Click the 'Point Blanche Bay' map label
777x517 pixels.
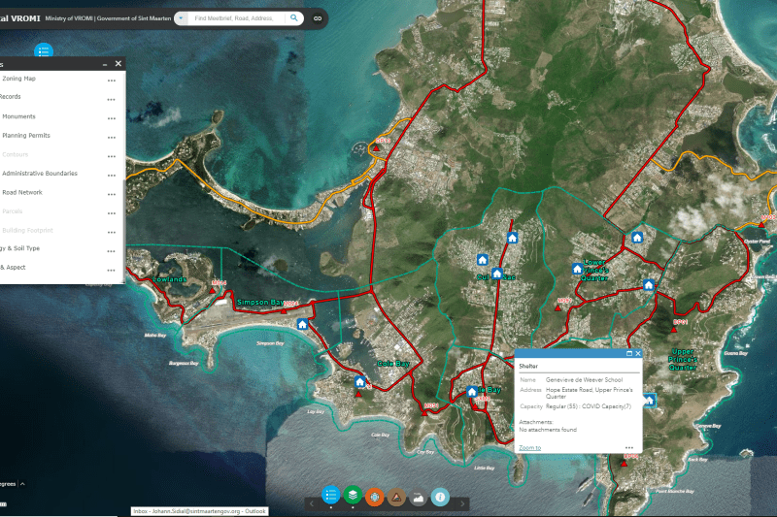[675, 491]
